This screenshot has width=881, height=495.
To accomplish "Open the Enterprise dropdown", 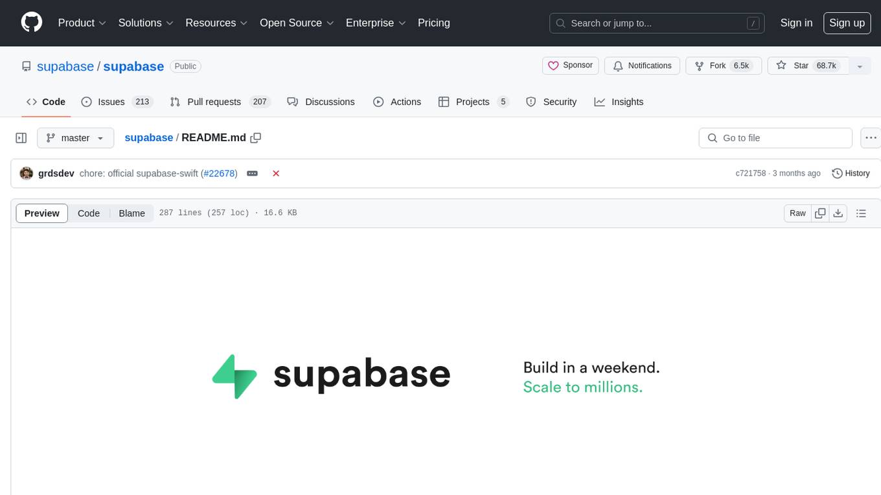I will pyautogui.click(x=376, y=23).
